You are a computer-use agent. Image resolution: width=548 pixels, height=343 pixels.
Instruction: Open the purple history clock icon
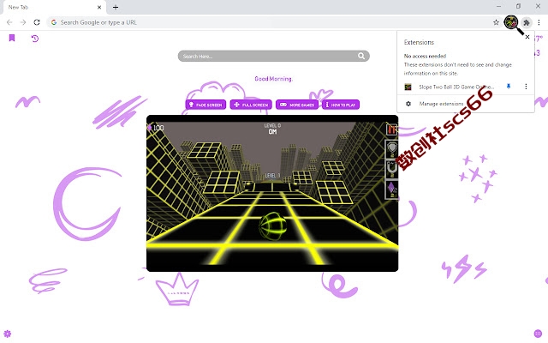[34, 38]
